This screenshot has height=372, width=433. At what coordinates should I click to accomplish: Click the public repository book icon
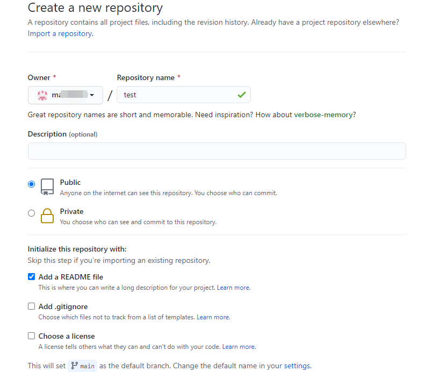point(47,187)
